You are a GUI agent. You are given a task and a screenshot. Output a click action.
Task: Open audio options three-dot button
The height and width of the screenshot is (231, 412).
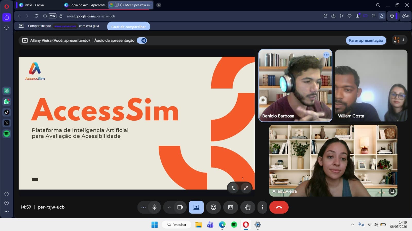pyautogui.click(x=143, y=207)
